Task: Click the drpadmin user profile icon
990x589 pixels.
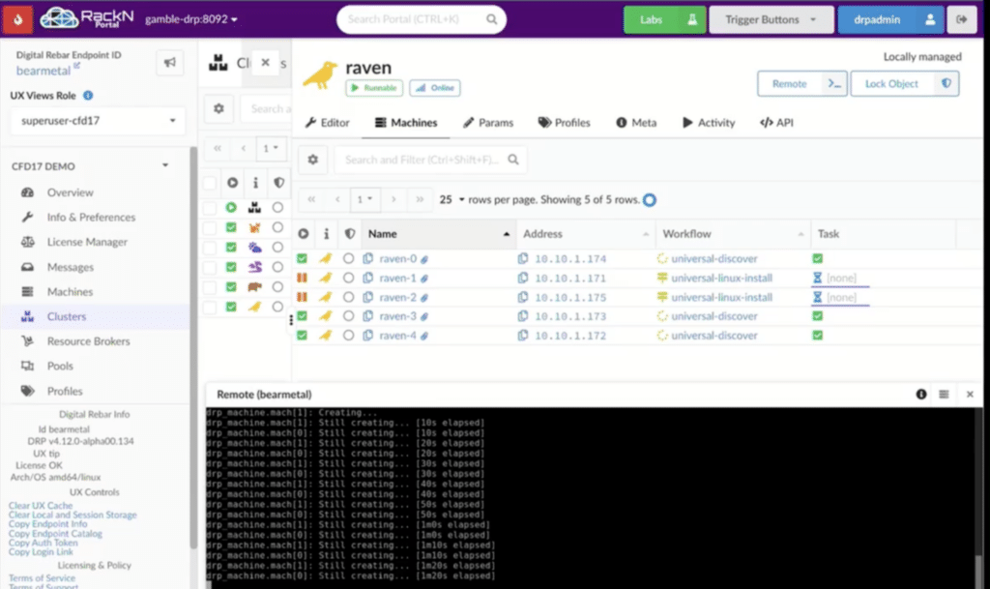Action: (x=930, y=19)
